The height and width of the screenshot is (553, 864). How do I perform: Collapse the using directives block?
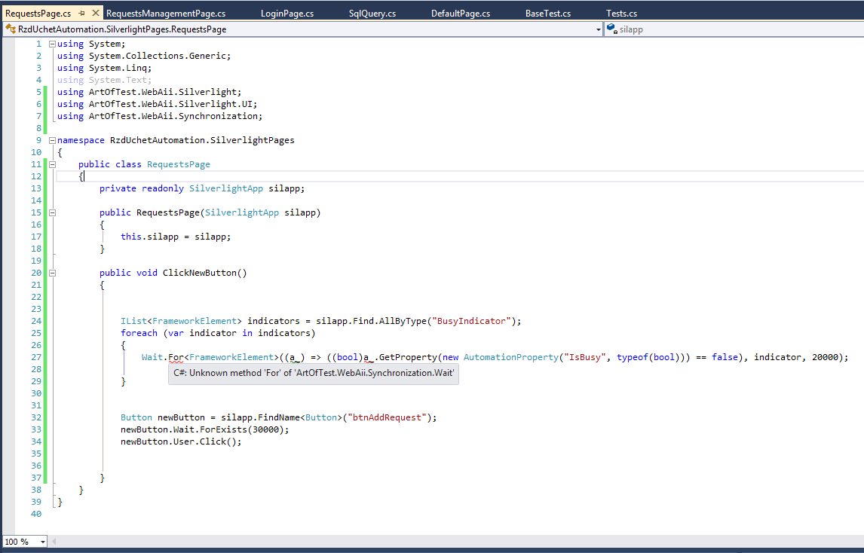coord(52,44)
